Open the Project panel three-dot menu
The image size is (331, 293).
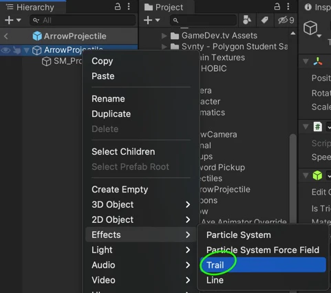[288, 7]
